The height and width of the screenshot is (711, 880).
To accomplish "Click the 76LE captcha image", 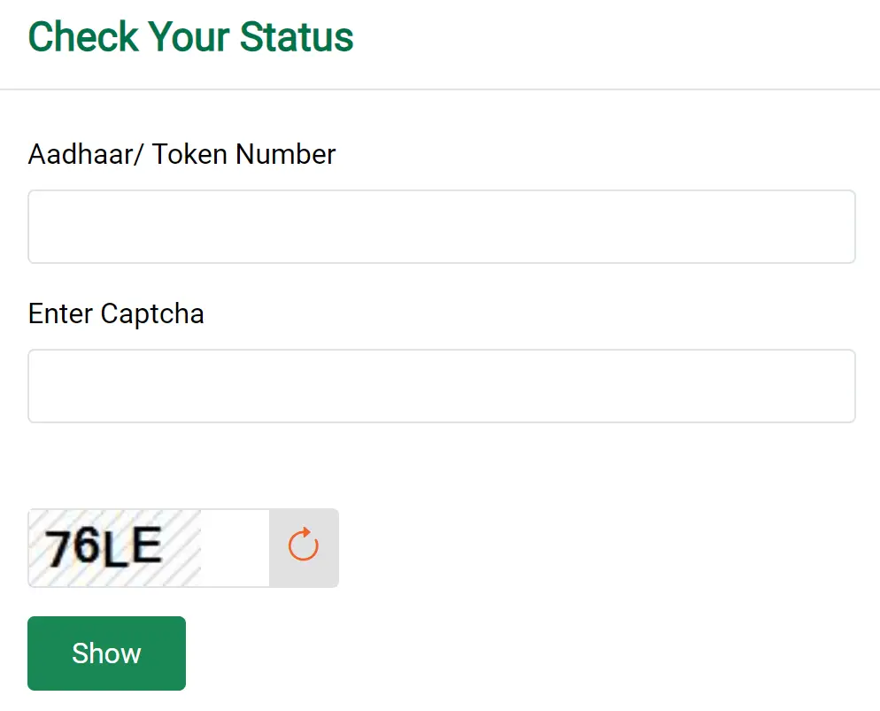I will pos(115,547).
